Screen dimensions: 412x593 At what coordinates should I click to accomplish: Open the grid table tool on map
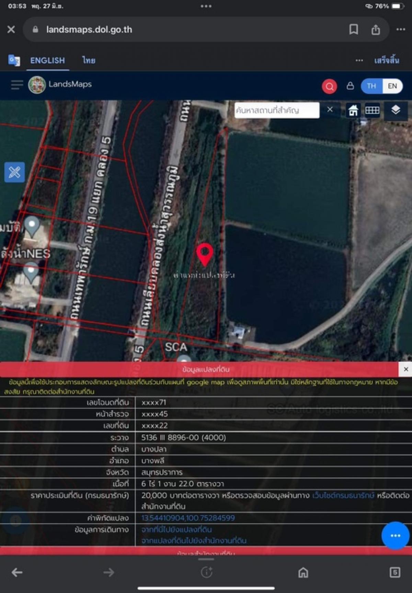(x=372, y=111)
